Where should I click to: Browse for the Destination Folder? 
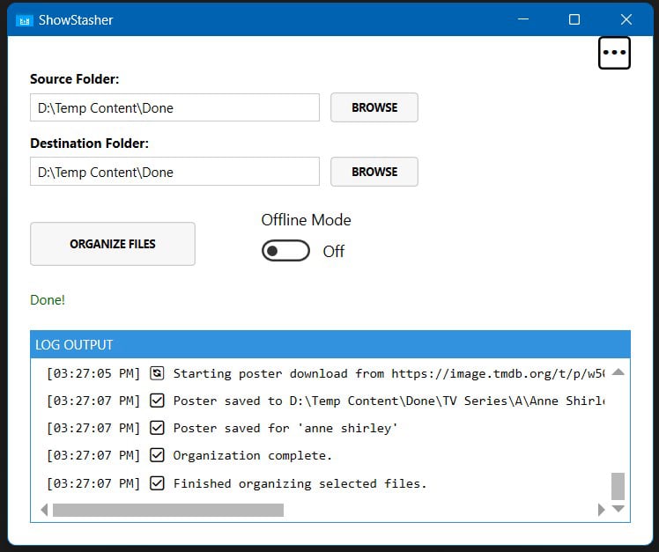click(x=374, y=172)
